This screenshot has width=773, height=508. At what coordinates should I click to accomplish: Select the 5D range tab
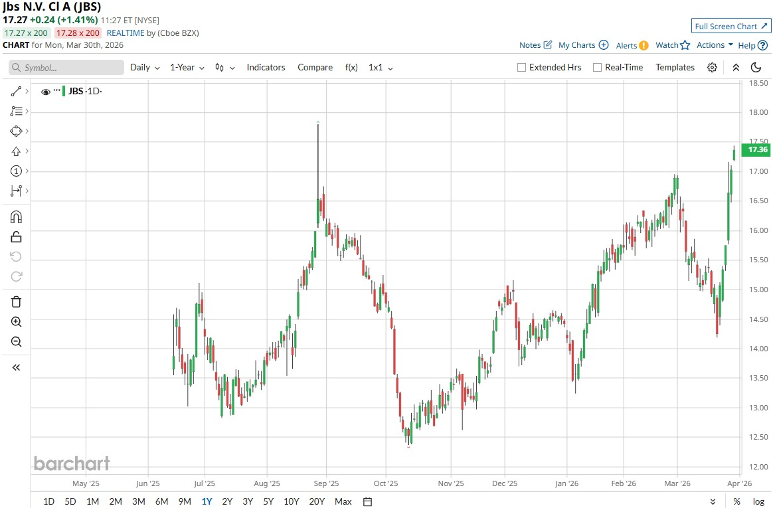[x=70, y=501]
